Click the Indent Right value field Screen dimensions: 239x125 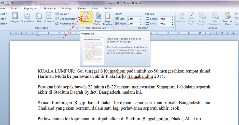point(133,24)
